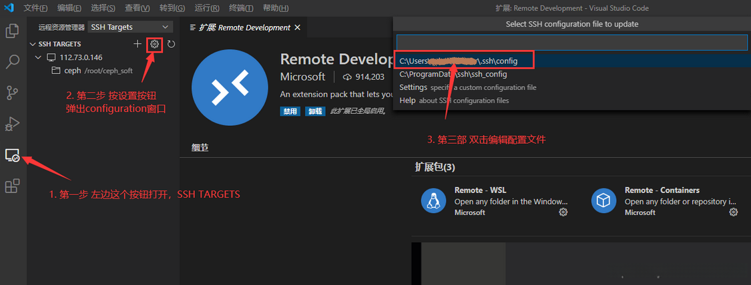This screenshot has width=751, height=285.
Task: Click the Remote Development extension logo
Action: pyautogui.click(x=230, y=87)
